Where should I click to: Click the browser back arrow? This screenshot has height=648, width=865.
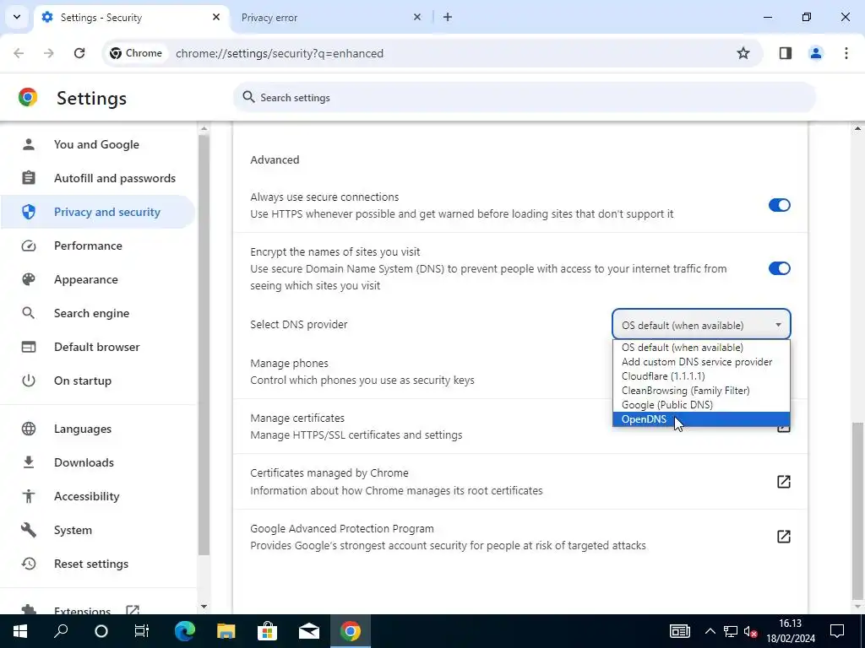pyautogui.click(x=19, y=53)
